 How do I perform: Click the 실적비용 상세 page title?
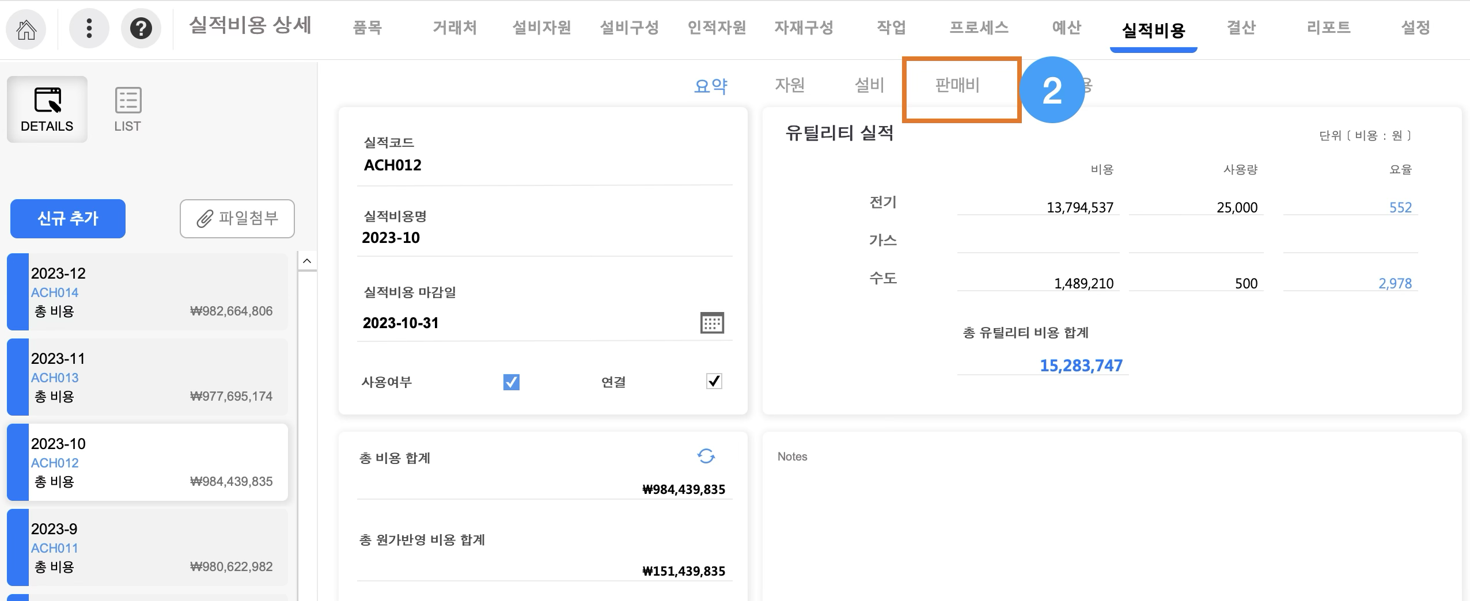coord(250,25)
